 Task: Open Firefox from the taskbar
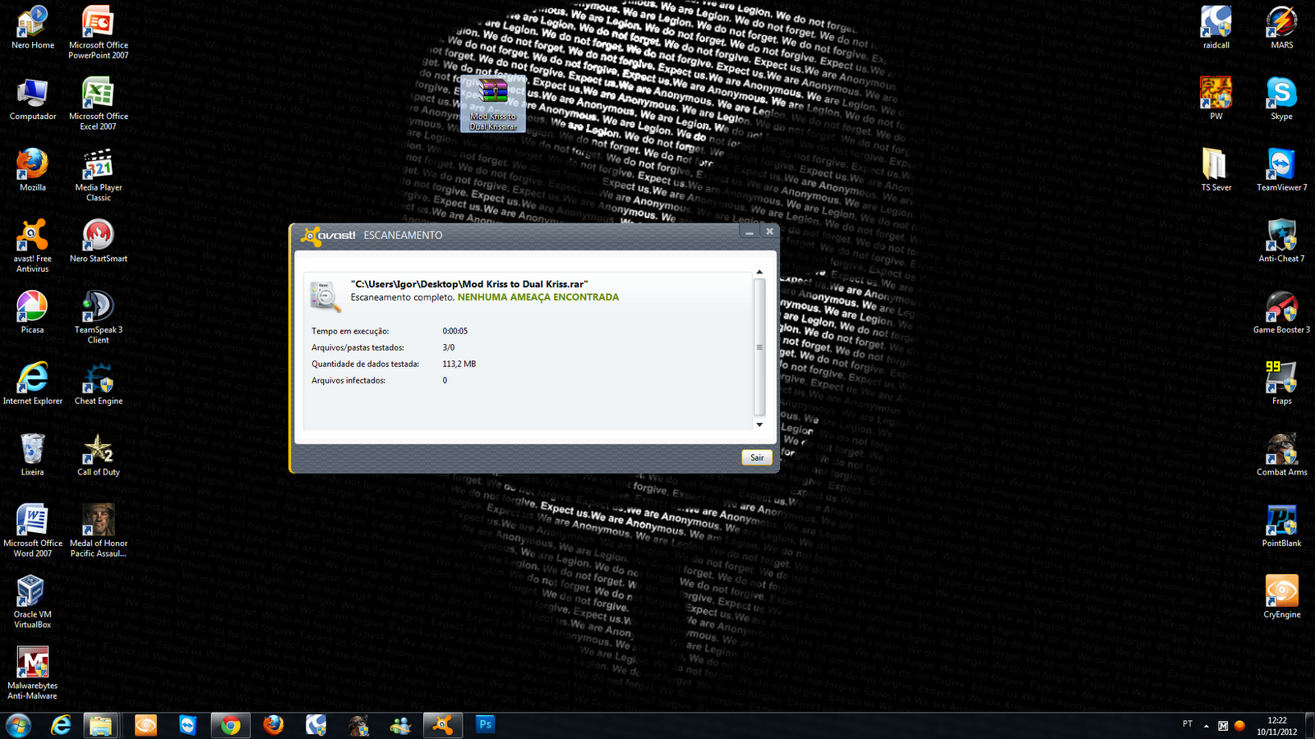coord(273,725)
